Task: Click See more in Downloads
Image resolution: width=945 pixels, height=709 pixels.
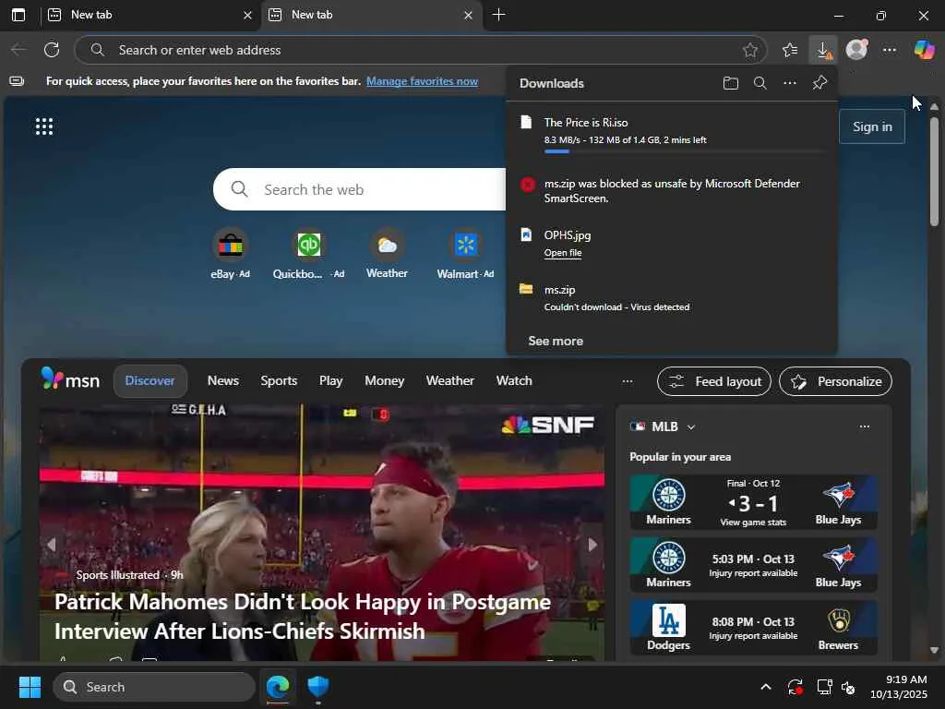Action: tap(556, 342)
